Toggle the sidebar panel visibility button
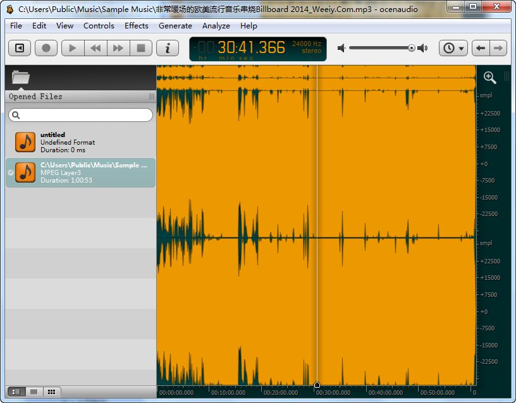Screen dimensions: 516x403 click(x=20, y=48)
